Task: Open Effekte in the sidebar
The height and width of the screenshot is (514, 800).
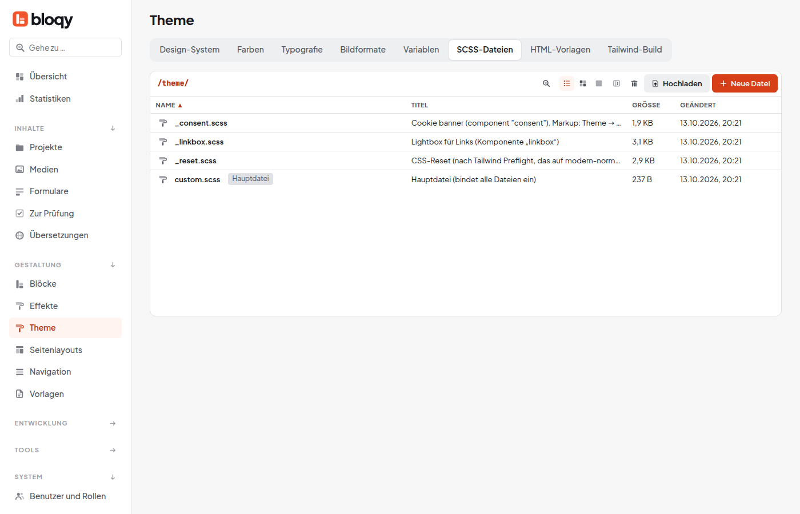Action: 65,306
